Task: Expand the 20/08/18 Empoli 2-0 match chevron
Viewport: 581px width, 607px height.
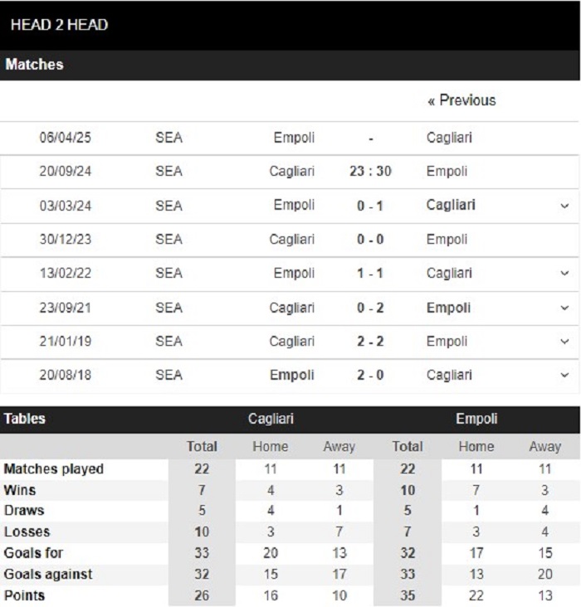Action: pyautogui.click(x=564, y=375)
